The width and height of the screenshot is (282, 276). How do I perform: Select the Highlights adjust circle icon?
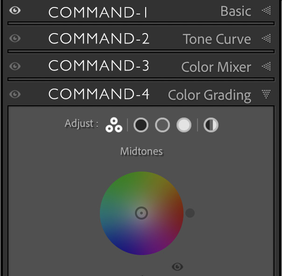click(x=184, y=125)
